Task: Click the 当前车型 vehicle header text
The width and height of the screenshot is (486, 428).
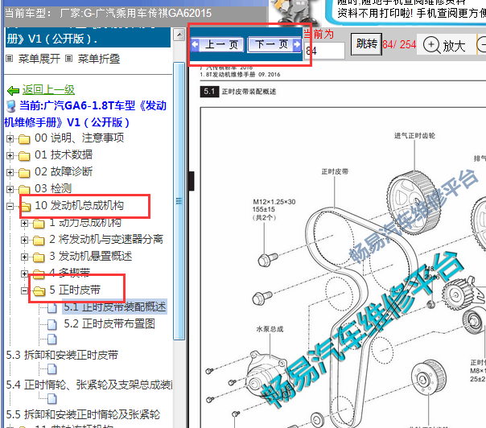Action: [108, 13]
